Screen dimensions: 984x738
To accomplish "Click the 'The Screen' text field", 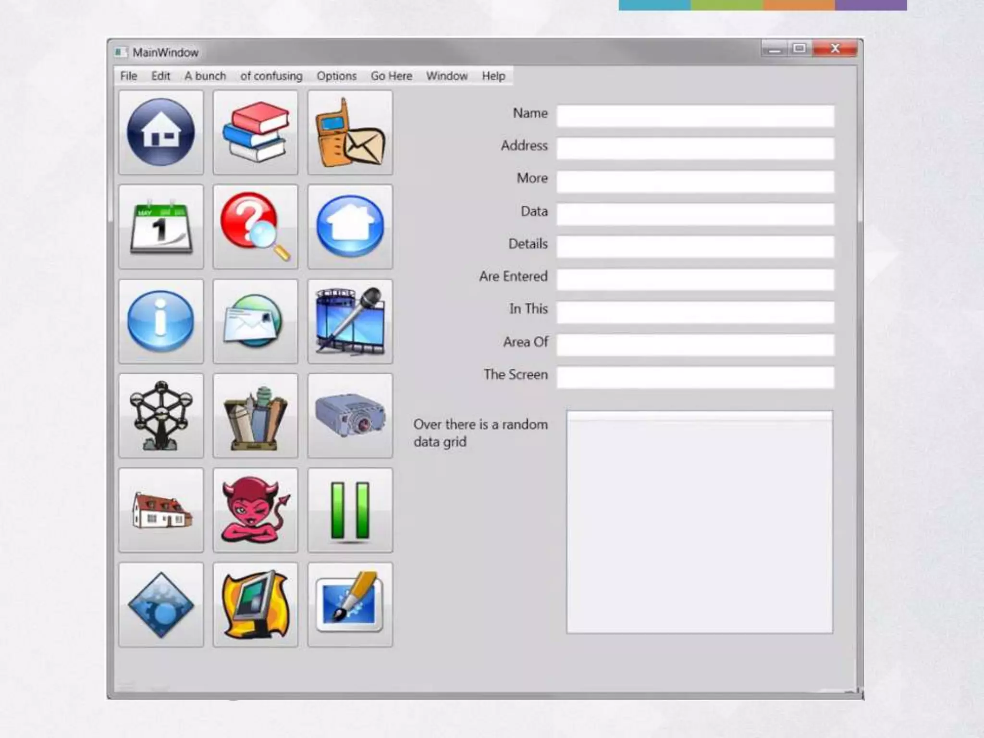I will tap(695, 377).
